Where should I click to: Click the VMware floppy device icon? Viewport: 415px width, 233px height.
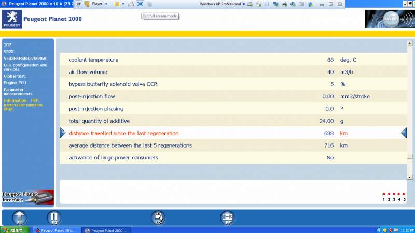[x=267, y=4]
